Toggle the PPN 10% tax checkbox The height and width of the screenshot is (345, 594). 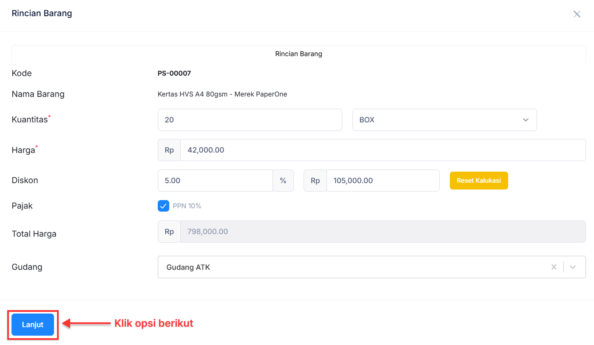(x=163, y=206)
